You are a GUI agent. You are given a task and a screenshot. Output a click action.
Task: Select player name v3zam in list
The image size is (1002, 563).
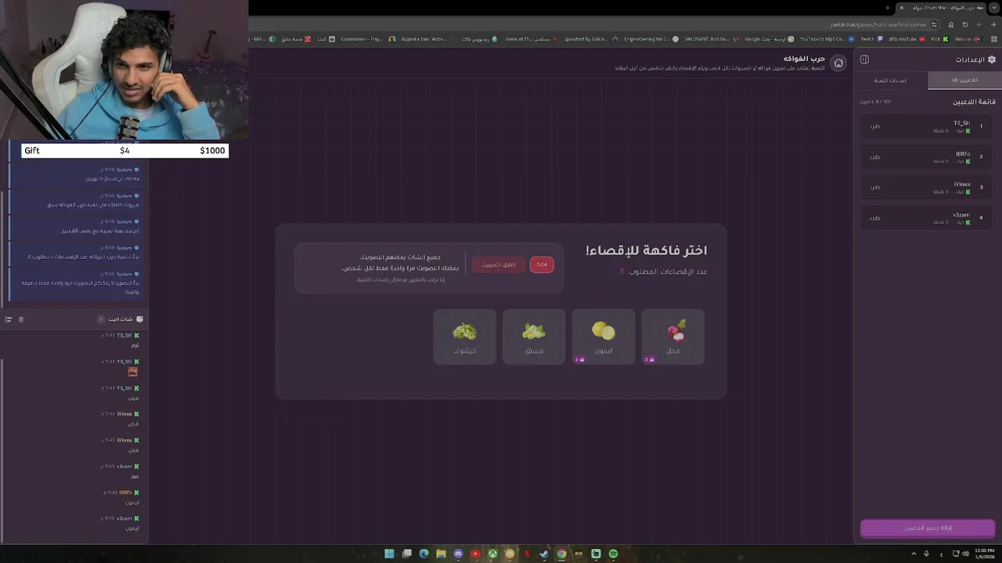coord(961,214)
